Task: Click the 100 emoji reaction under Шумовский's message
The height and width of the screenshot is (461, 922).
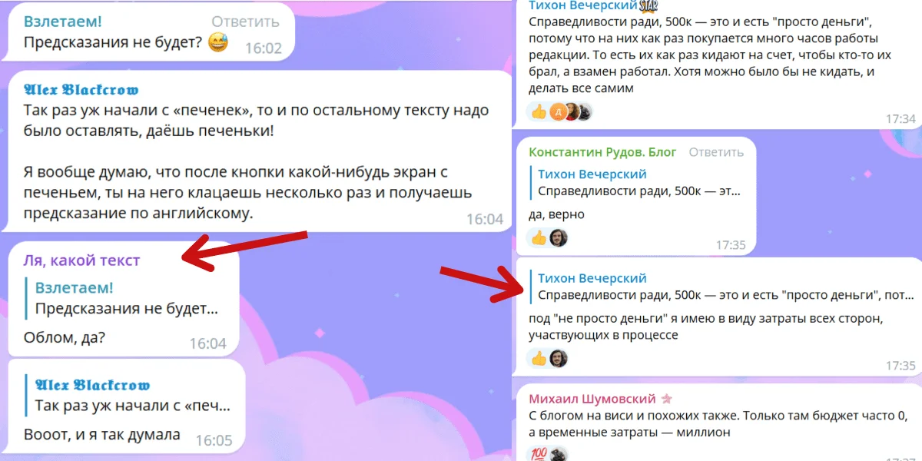Action: [x=539, y=454]
